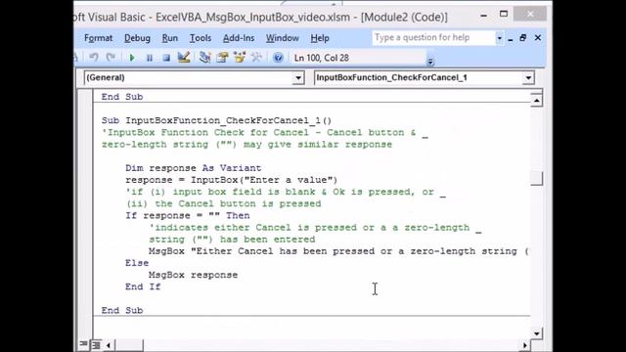
Task: Restore the inner code window
Action: [x=523, y=38]
